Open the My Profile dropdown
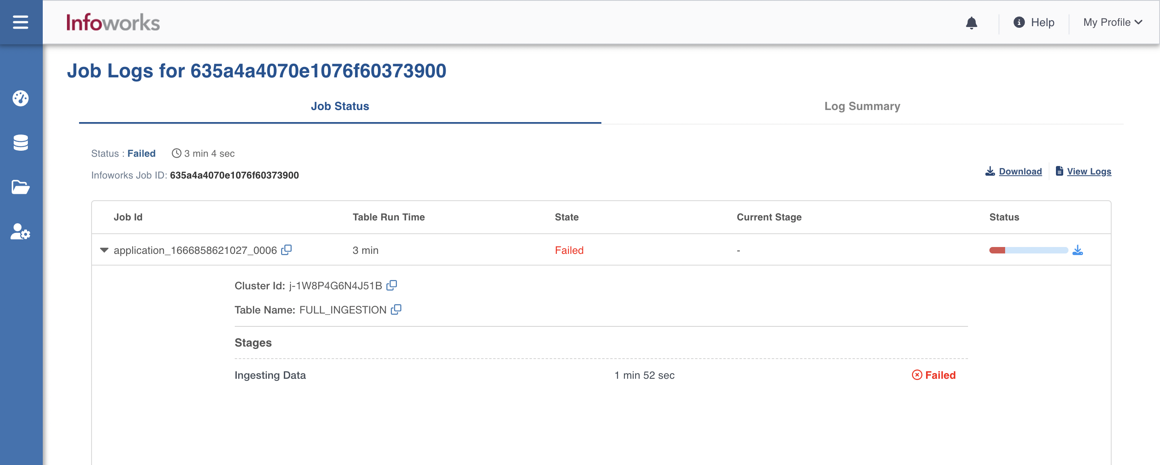This screenshot has height=465, width=1160. click(1112, 22)
